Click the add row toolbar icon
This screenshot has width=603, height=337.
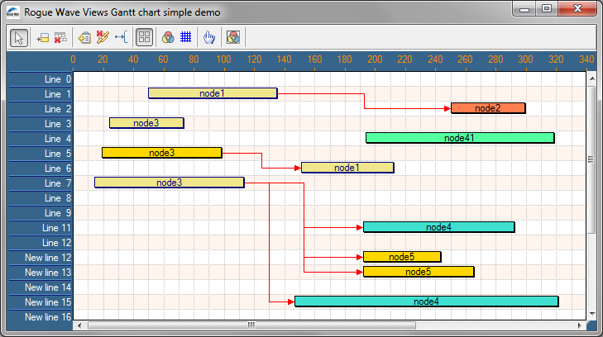(41, 37)
